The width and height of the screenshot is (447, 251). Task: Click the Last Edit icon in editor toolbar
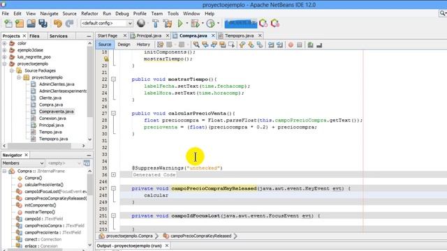[x=160, y=45]
